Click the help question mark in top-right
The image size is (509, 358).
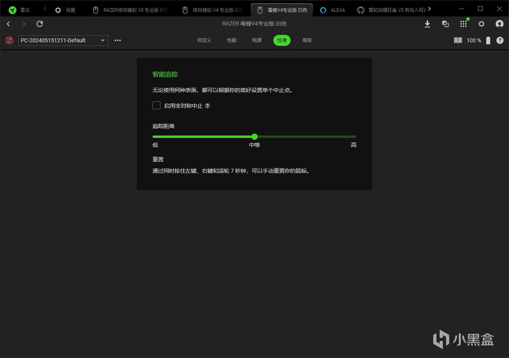[500, 40]
